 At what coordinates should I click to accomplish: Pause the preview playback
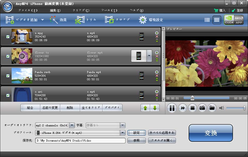click(172, 108)
